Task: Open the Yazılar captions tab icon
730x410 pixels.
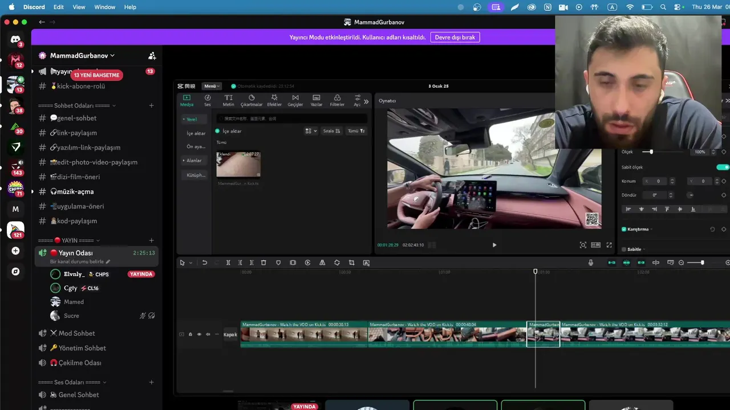Action: point(317,97)
